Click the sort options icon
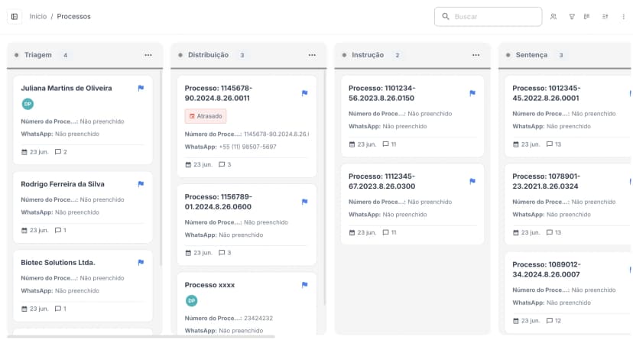This screenshot has width=633, height=340. (x=605, y=17)
